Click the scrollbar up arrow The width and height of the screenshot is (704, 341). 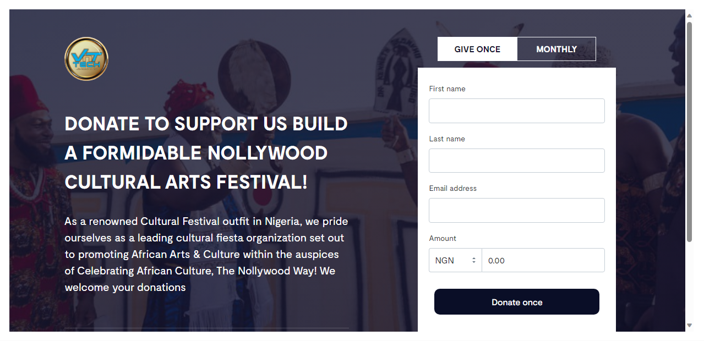[689, 15]
